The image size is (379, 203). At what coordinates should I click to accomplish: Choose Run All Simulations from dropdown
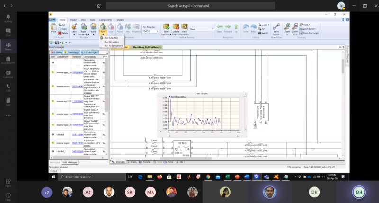click(113, 45)
